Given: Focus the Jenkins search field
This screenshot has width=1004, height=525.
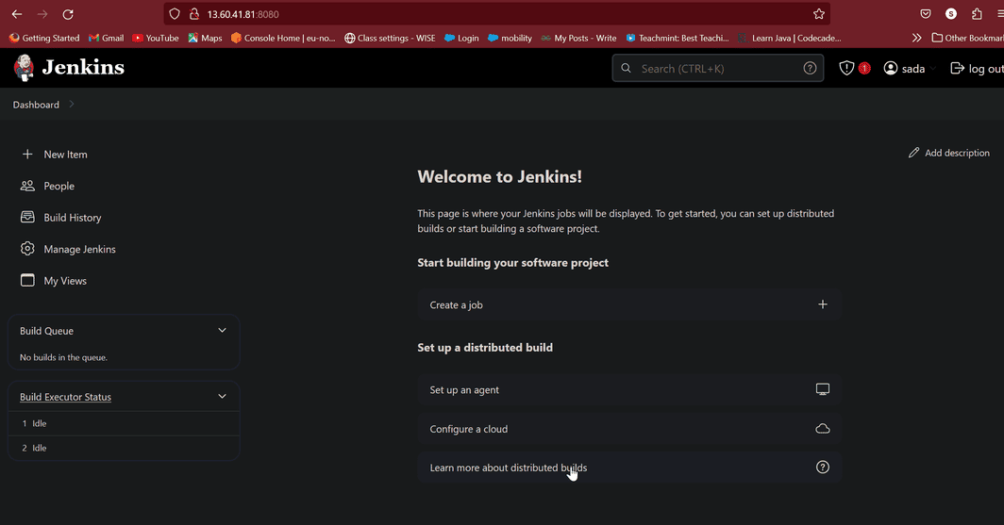Looking at the screenshot, I should [x=718, y=68].
